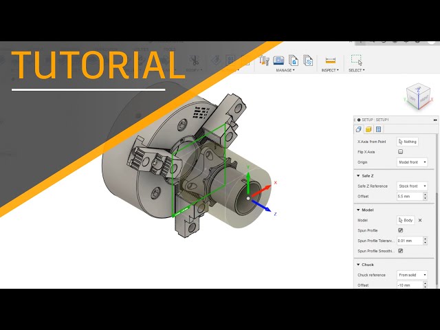Open the MANAGE dropdown menu

(x=285, y=70)
